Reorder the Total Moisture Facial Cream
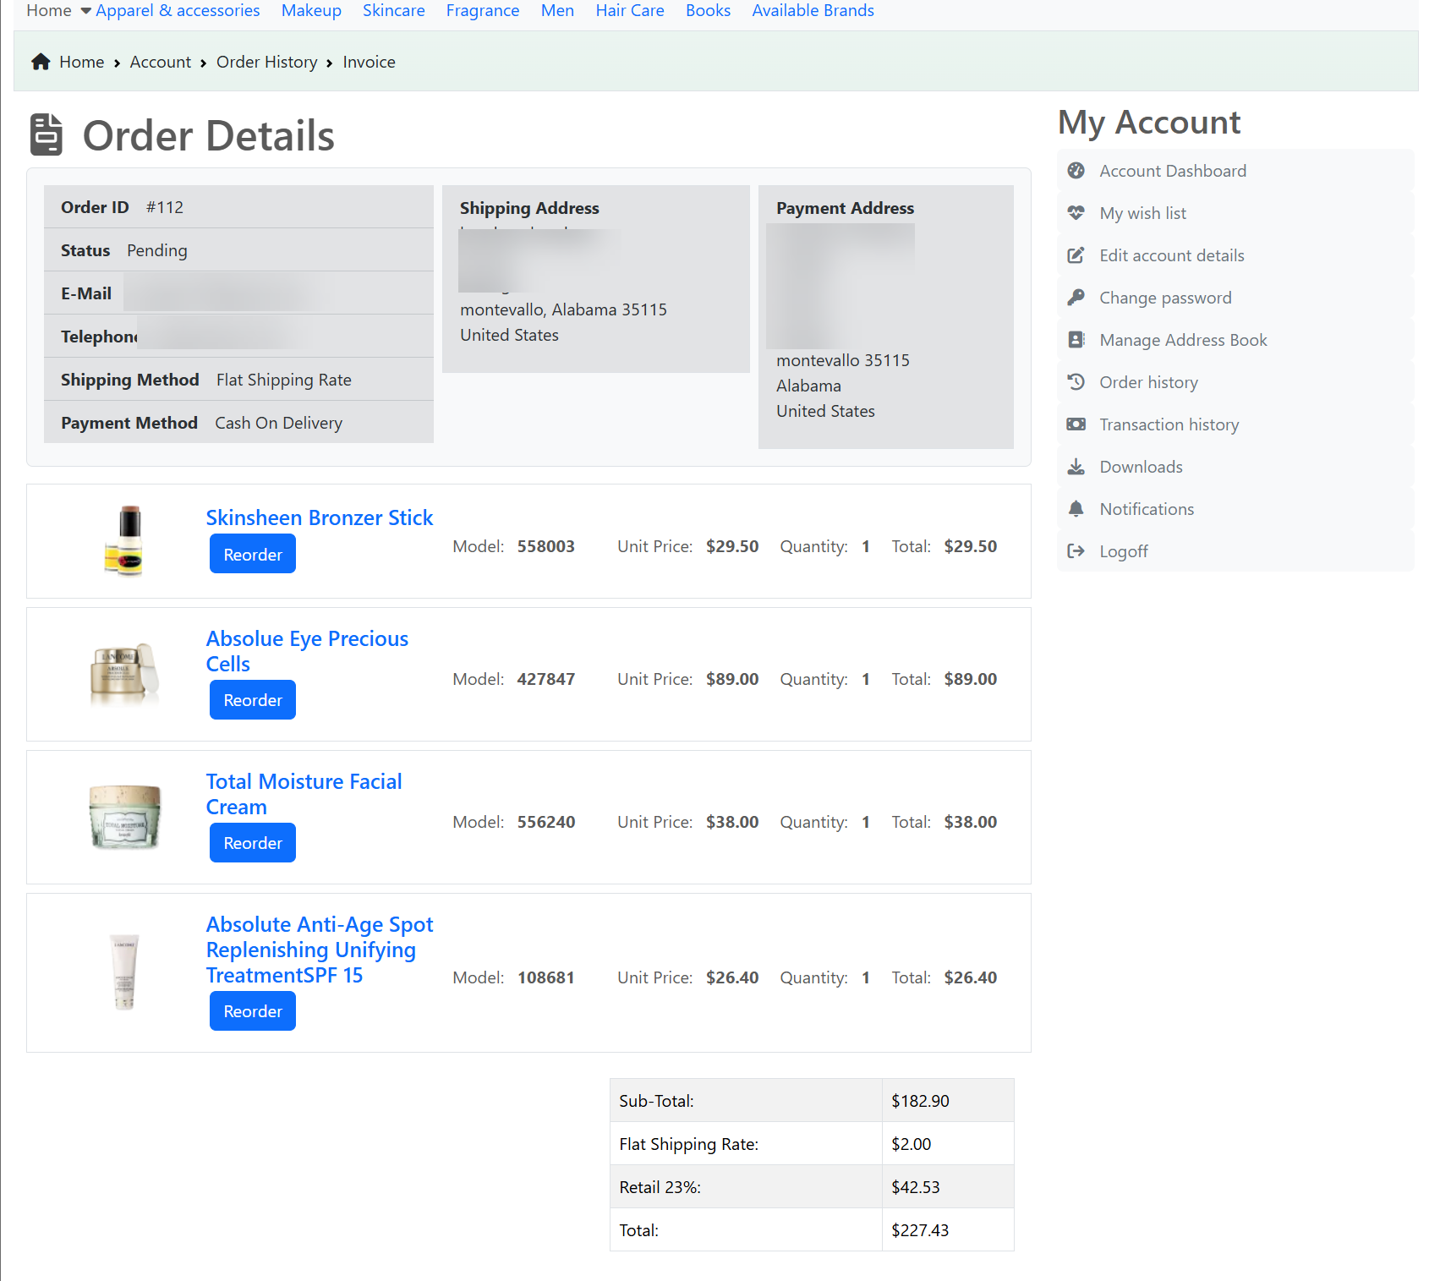 pyautogui.click(x=252, y=843)
